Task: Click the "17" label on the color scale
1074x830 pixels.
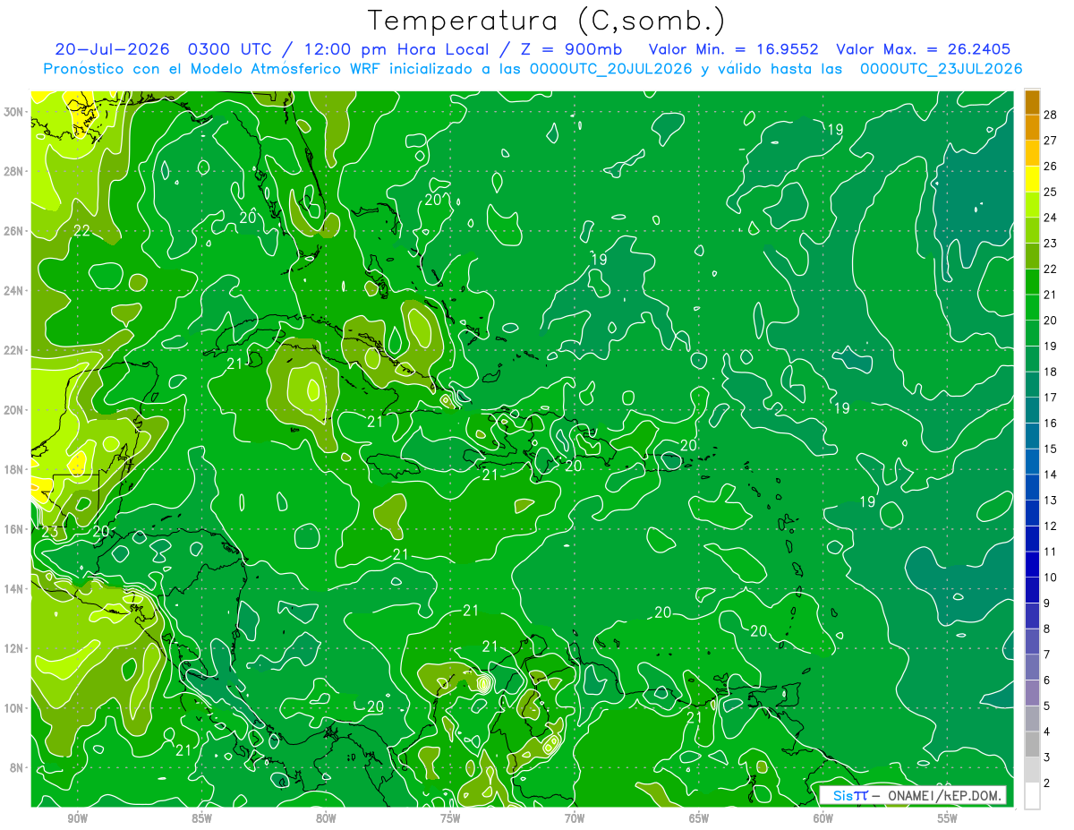Action: pos(1051,398)
